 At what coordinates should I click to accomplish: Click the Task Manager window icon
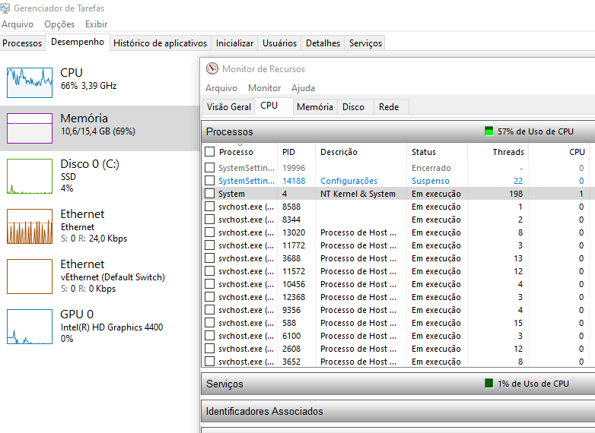[5, 8]
